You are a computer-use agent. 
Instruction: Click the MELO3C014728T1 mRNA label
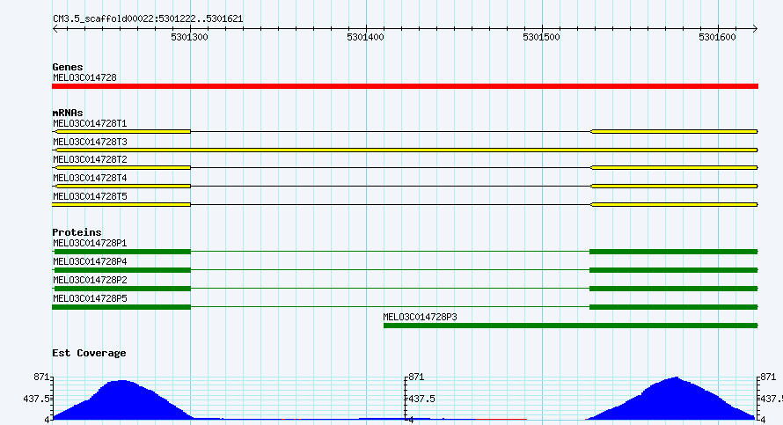(x=90, y=123)
